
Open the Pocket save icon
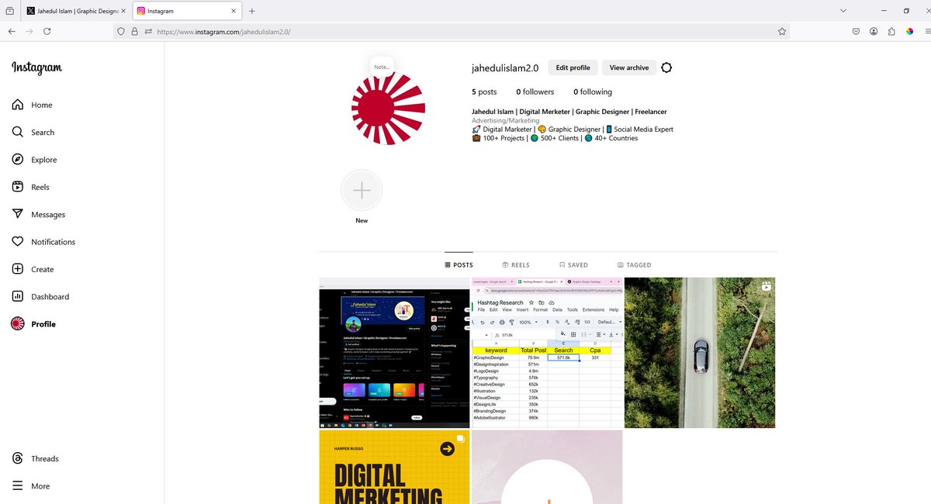[856, 32]
